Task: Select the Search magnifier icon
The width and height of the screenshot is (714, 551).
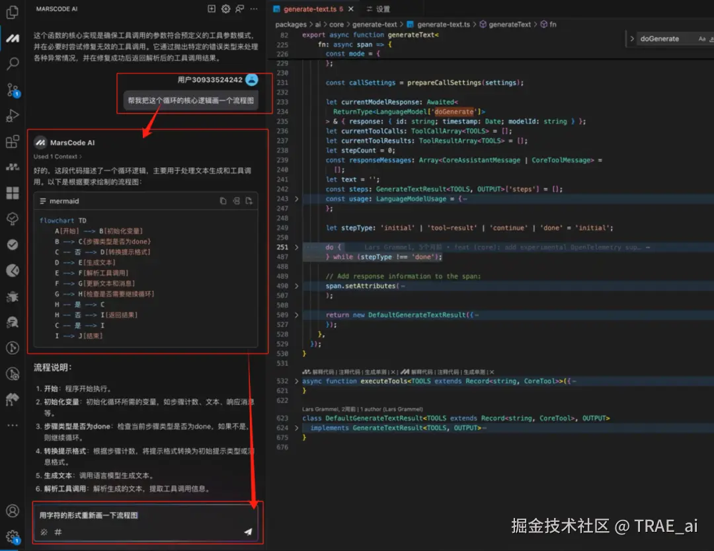Action: [12, 62]
